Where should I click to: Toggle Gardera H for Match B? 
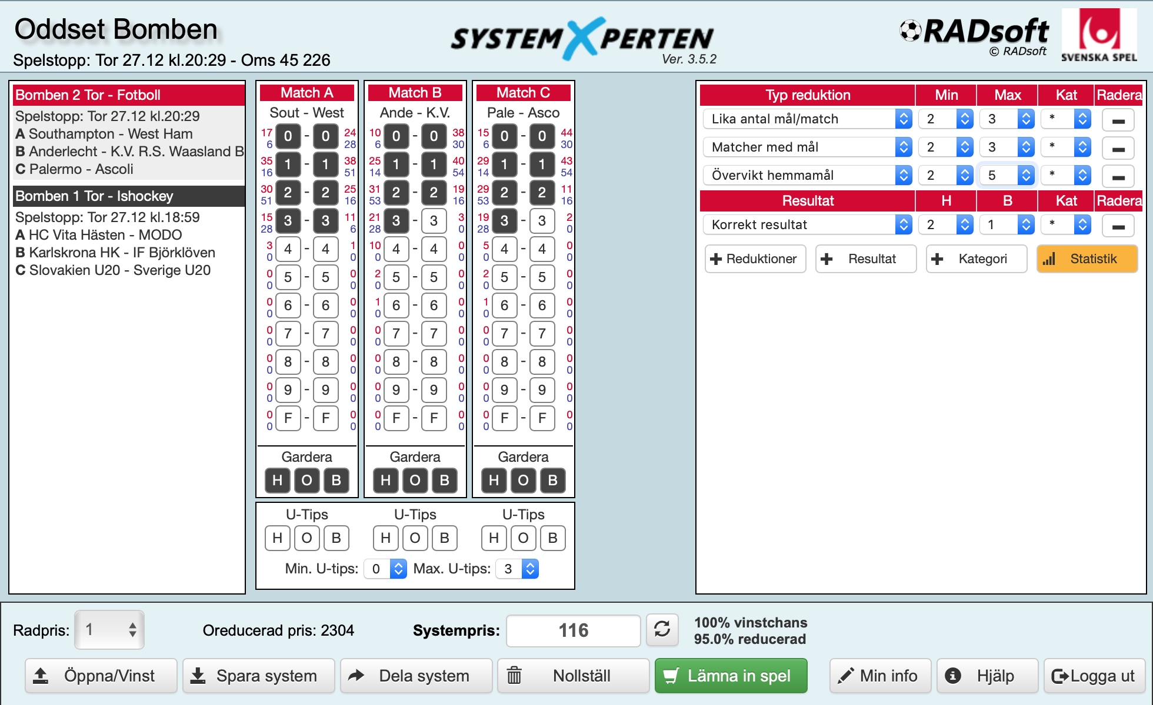pyautogui.click(x=385, y=481)
